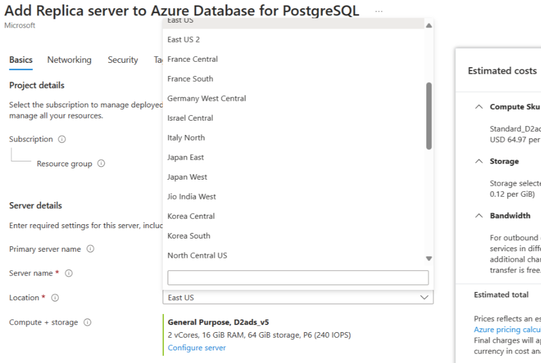Image resolution: width=541 pixels, height=363 pixels.
Task: Click the dropdown list scroll down arrow
Action: [429, 258]
